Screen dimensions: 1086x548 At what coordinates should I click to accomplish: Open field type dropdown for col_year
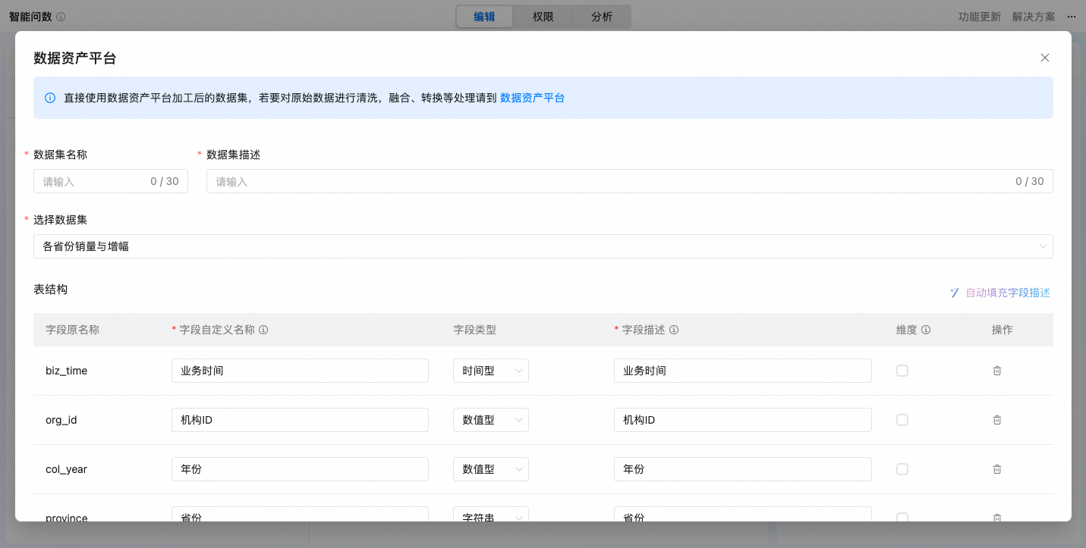pos(491,469)
